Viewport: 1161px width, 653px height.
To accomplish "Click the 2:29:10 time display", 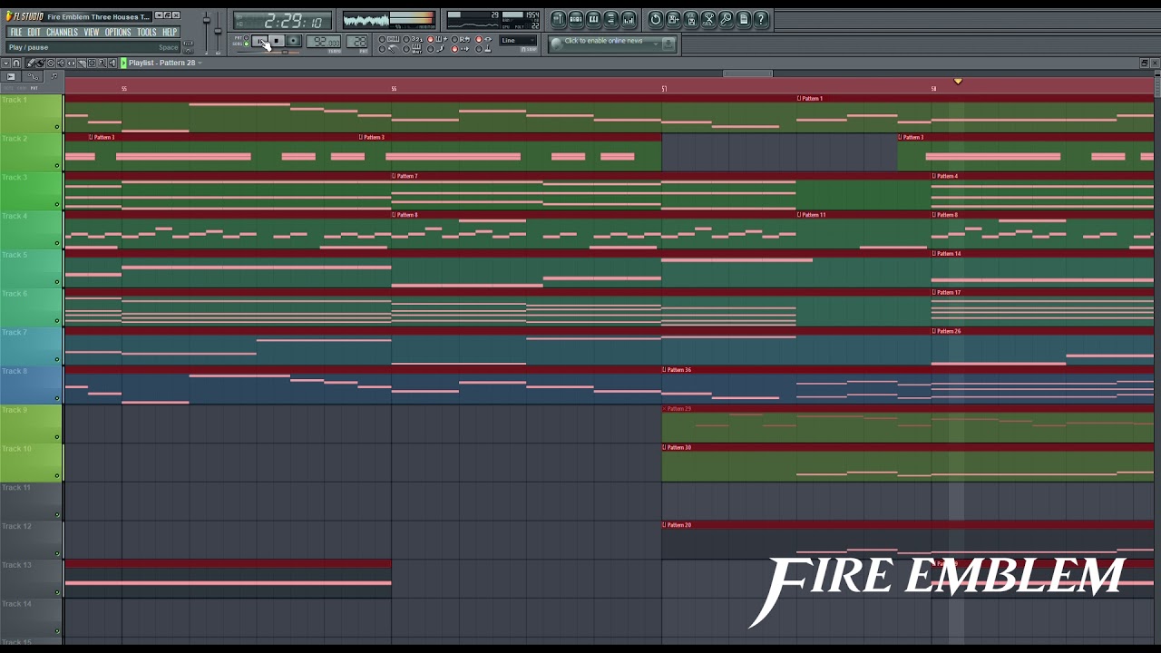I will [x=282, y=20].
